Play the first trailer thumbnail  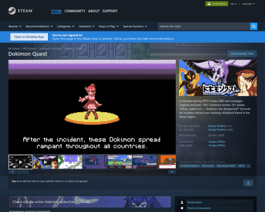[21, 162]
